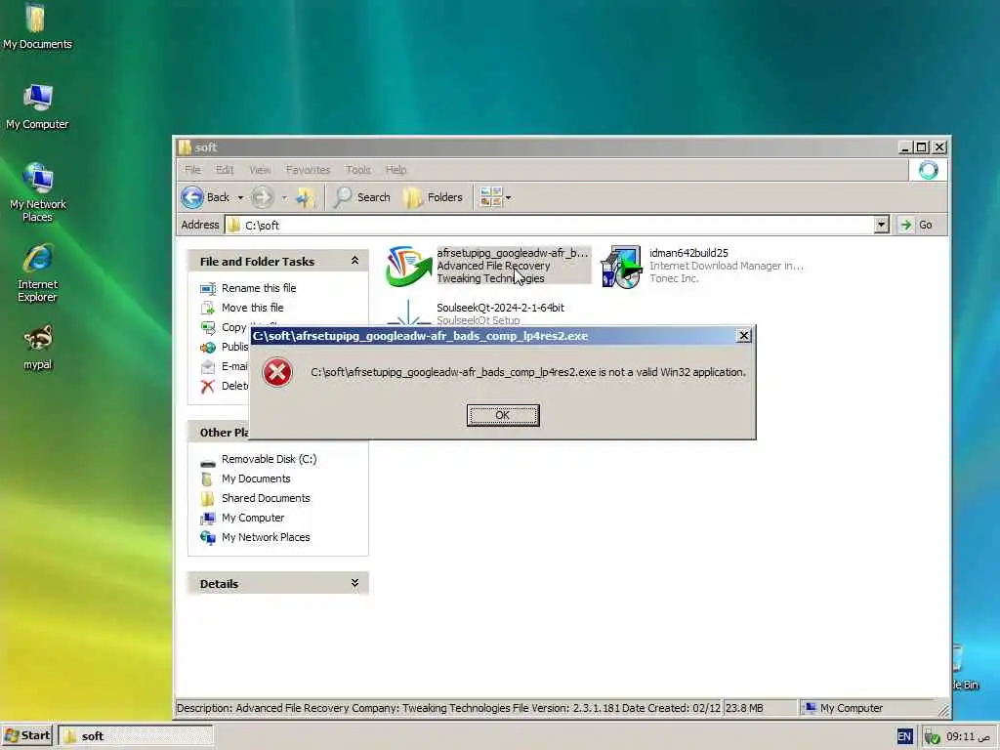Viewport: 1000px width, 750px height.
Task: Click the My Computer status bar zone
Action: 867,708
